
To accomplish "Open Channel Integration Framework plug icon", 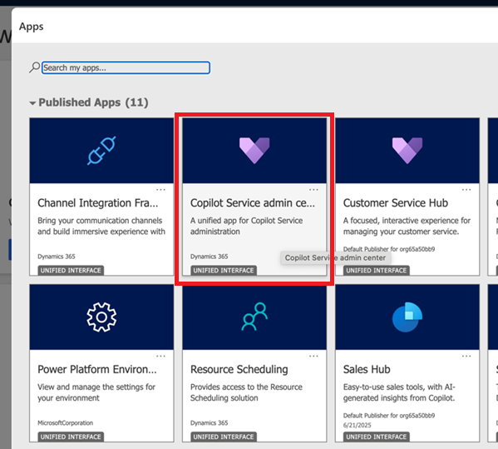I will pos(101,151).
